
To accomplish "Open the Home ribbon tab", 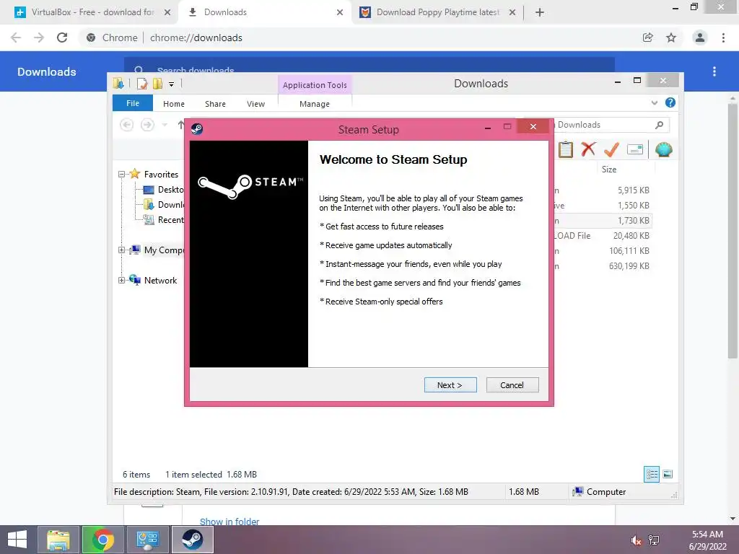I will coord(174,104).
